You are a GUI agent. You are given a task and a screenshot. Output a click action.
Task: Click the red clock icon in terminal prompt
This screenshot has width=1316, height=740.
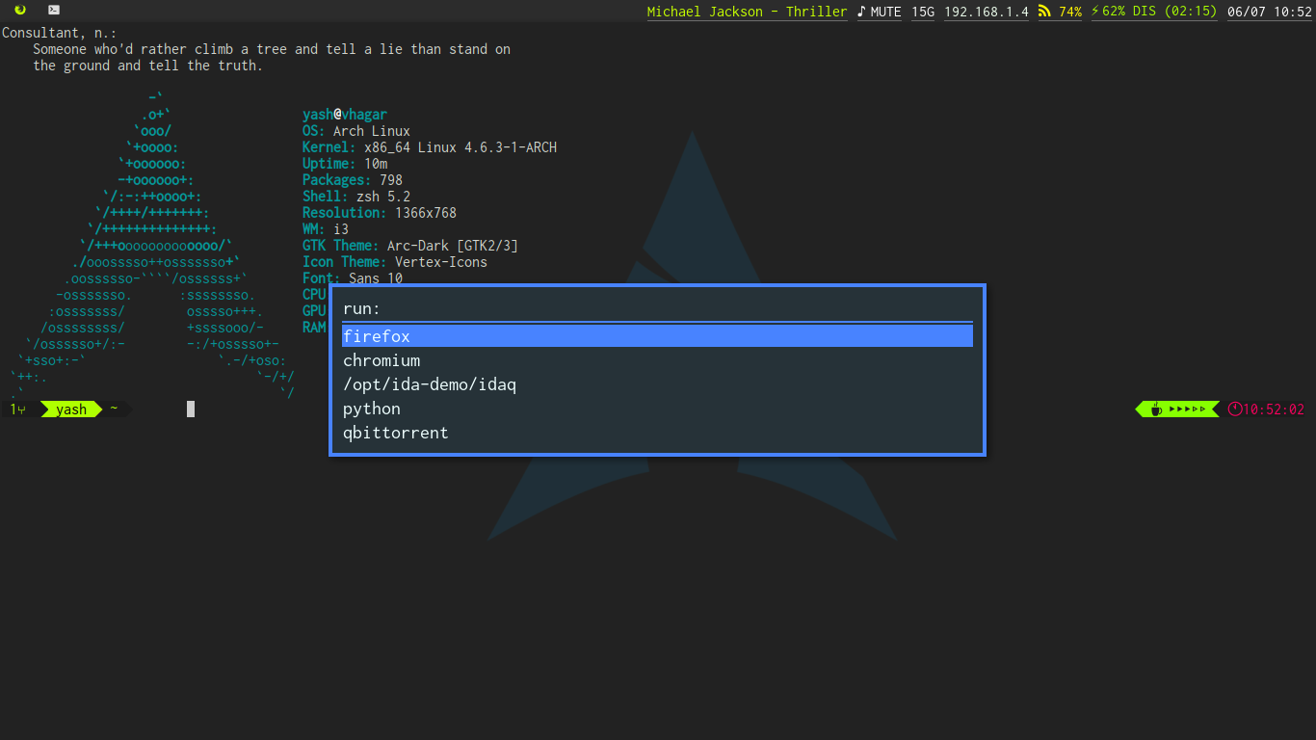point(1235,410)
